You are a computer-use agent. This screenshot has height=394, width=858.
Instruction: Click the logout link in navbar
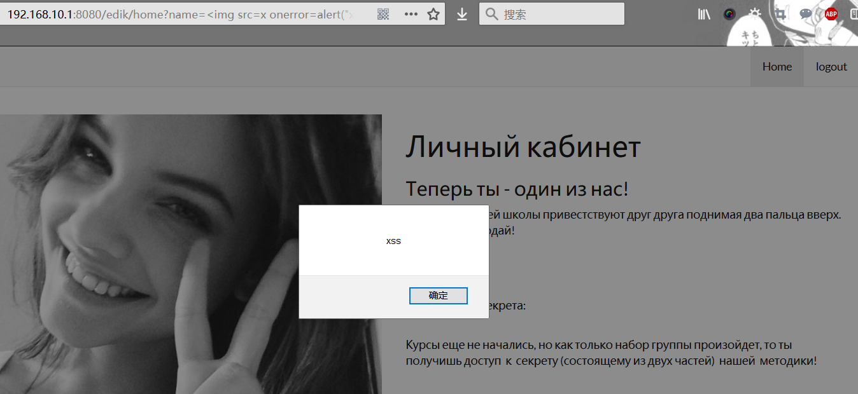click(831, 67)
